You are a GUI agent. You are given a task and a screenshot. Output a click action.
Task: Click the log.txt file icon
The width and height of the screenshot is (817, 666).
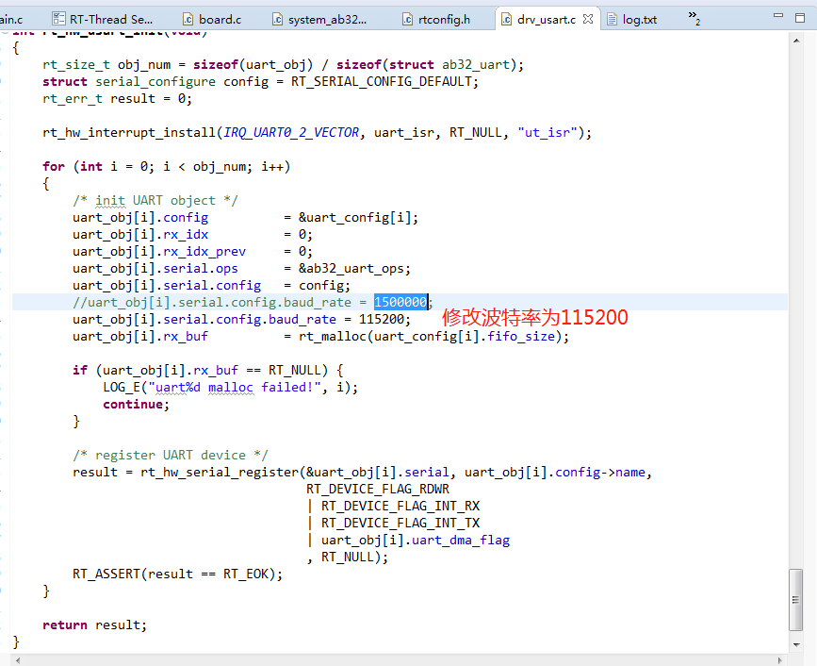(x=613, y=19)
